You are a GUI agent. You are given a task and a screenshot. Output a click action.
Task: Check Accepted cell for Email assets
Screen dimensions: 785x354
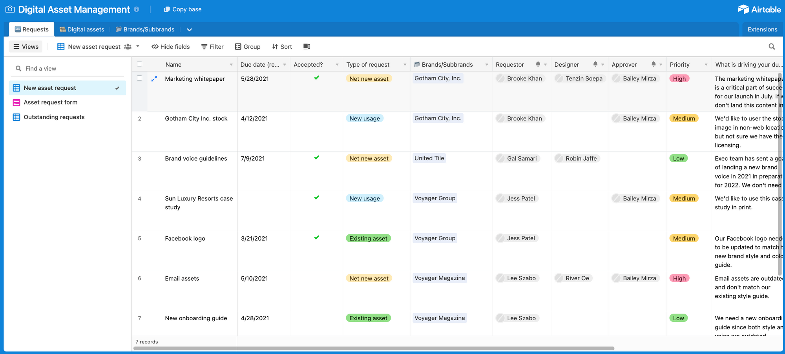316,291
